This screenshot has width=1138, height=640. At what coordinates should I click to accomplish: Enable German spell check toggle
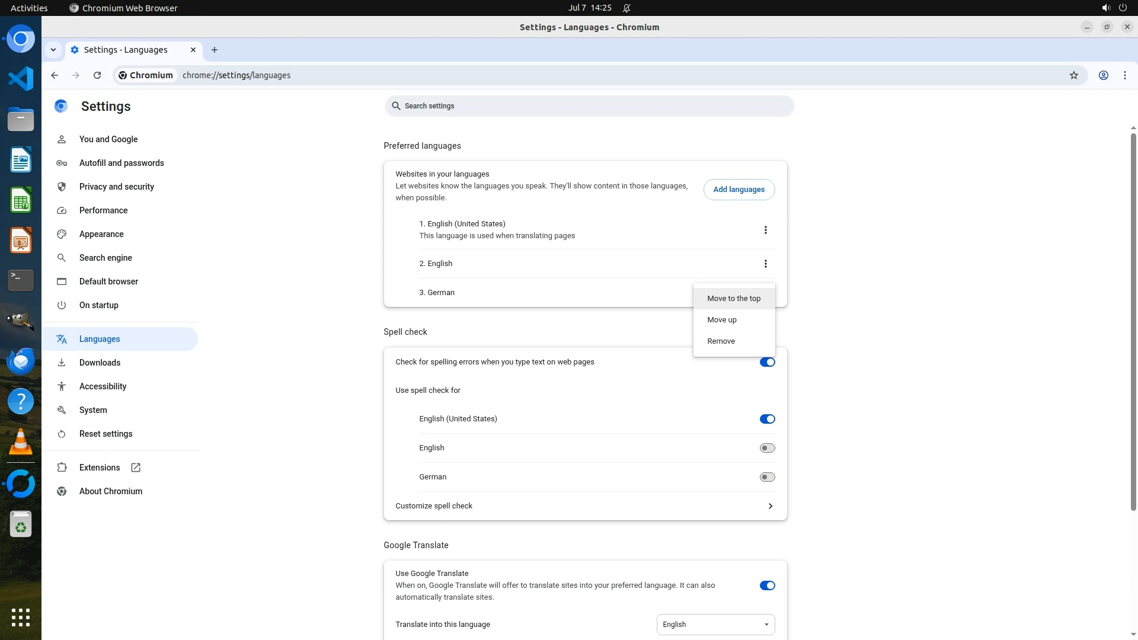tap(767, 477)
